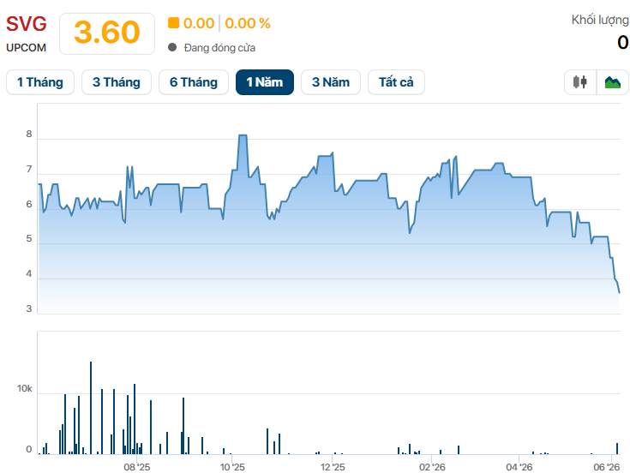Click the 12 '25 axis label
The image size is (630, 473).
click(333, 467)
